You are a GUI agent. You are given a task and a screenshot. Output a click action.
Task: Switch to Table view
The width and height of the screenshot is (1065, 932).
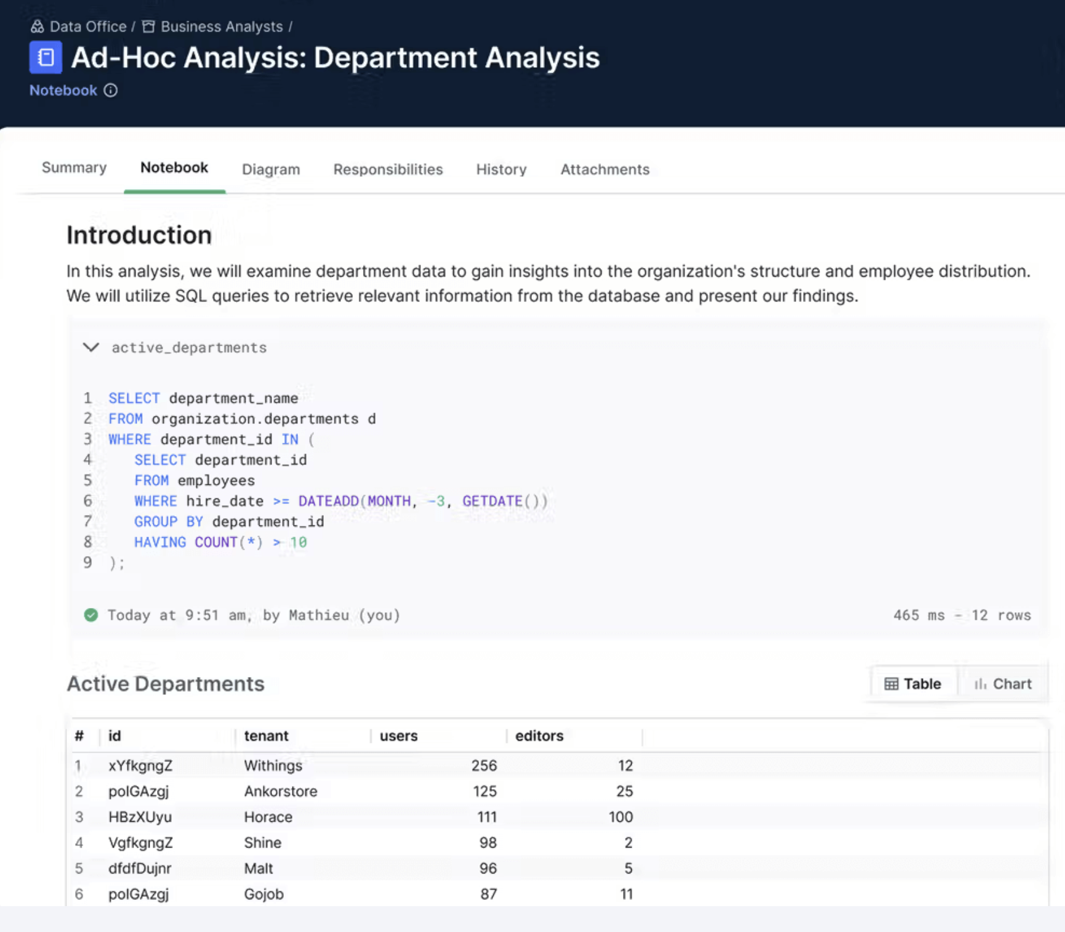pyautogui.click(x=914, y=684)
